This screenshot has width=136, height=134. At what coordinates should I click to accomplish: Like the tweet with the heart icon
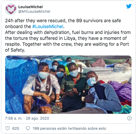(x=8, y=128)
